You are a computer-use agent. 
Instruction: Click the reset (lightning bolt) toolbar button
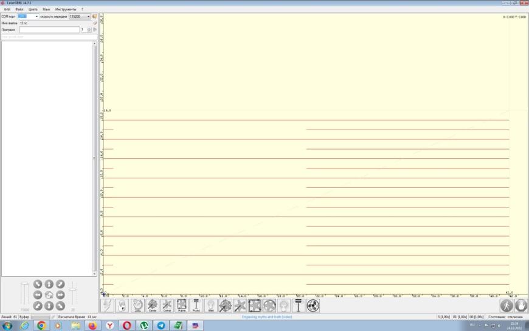[108, 305]
